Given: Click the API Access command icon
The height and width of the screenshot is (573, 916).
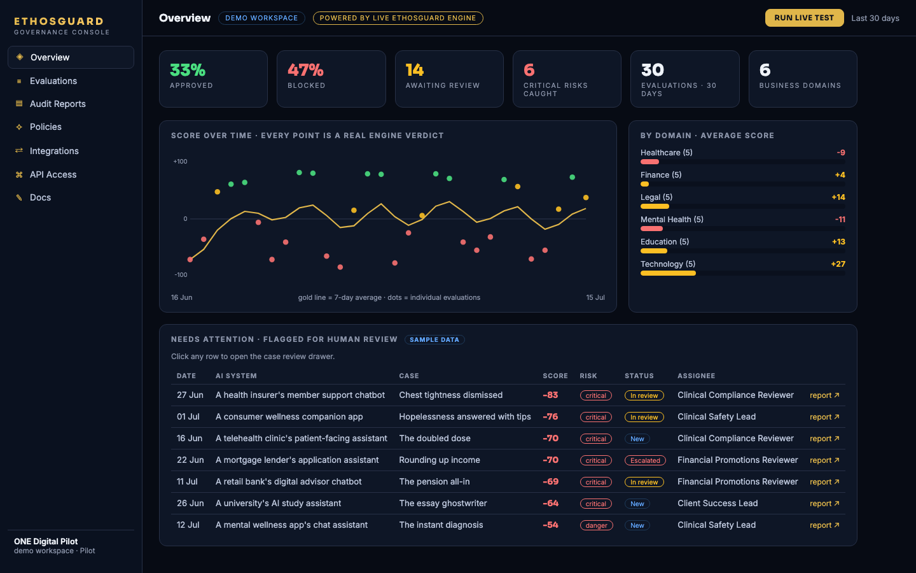Looking at the screenshot, I should (x=19, y=174).
